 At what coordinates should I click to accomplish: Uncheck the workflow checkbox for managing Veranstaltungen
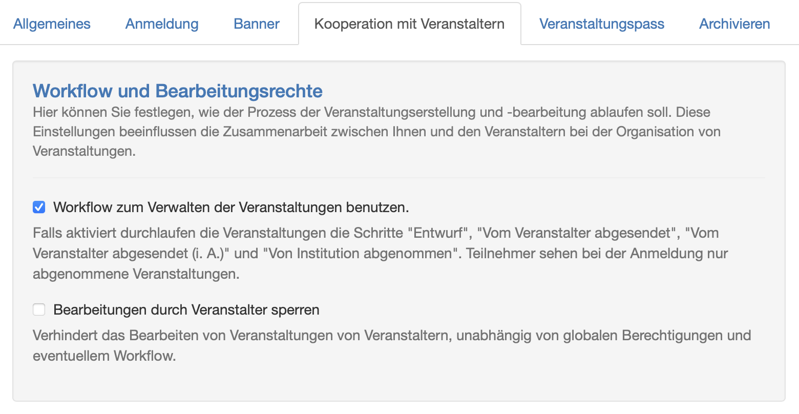tap(39, 208)
